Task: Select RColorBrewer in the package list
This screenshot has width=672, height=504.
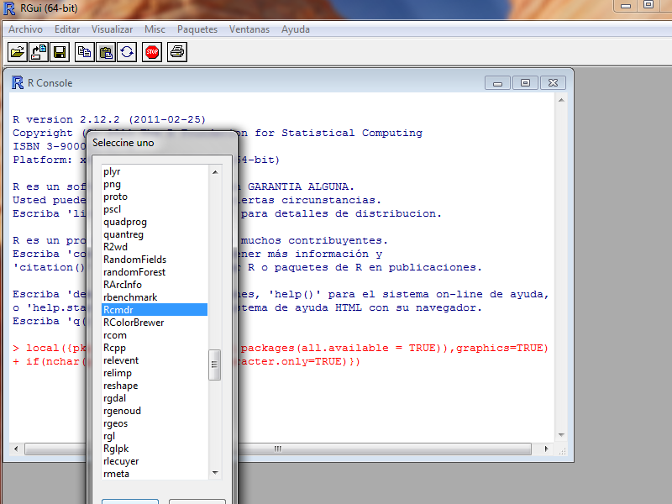Action: tap(155, 323)
